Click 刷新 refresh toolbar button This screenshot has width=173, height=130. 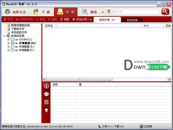(x=65, y=19)
